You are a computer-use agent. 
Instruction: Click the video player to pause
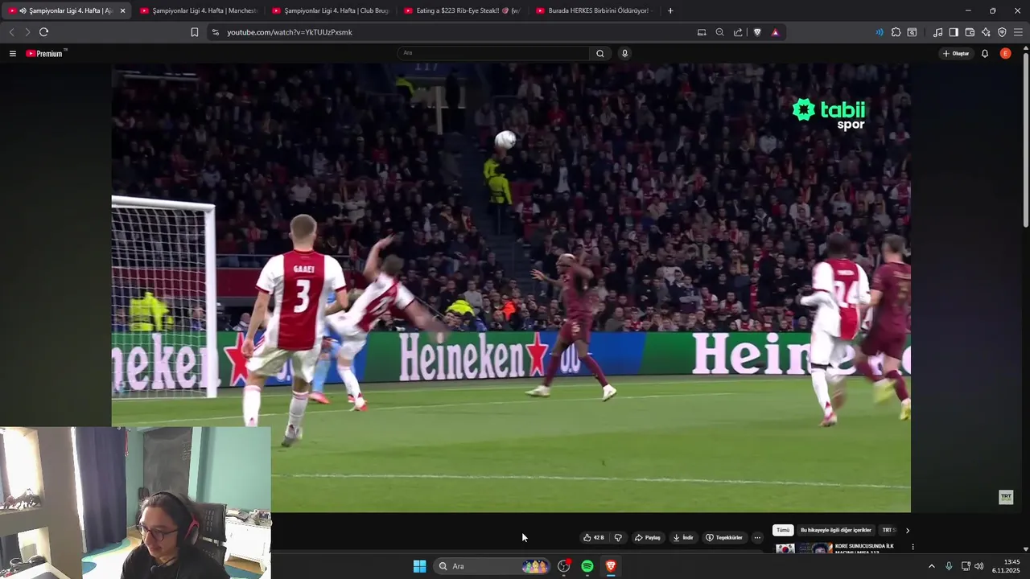[x=511, y=288]
